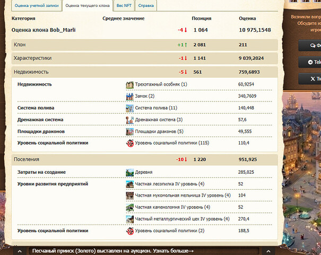Click the Деревня village icon
Image resolution: width=321 pixels, height=255 pixels.
pyautogui.click(x=129, y=173)
